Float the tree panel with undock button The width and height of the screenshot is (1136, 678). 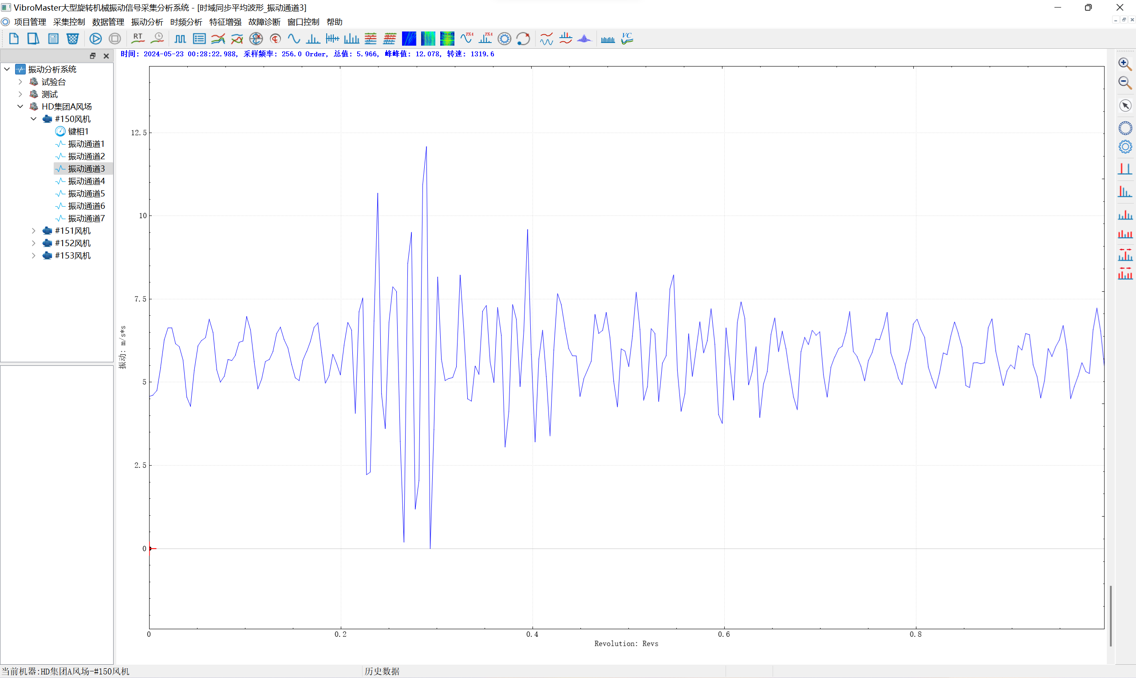93,56
